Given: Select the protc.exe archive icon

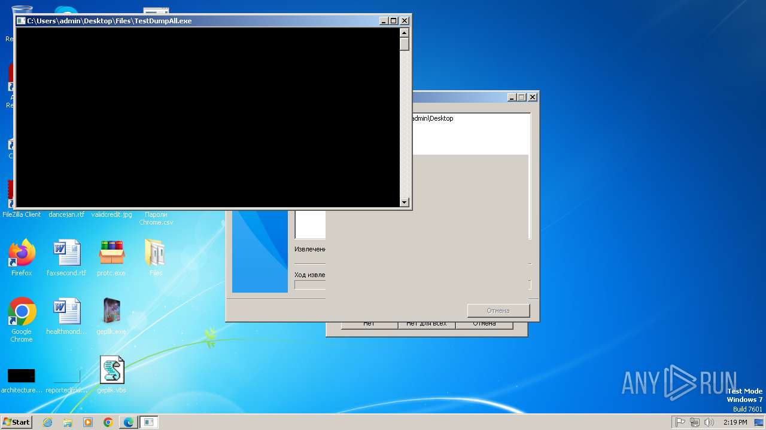Looking at the screenshot, I should (111, 258).
